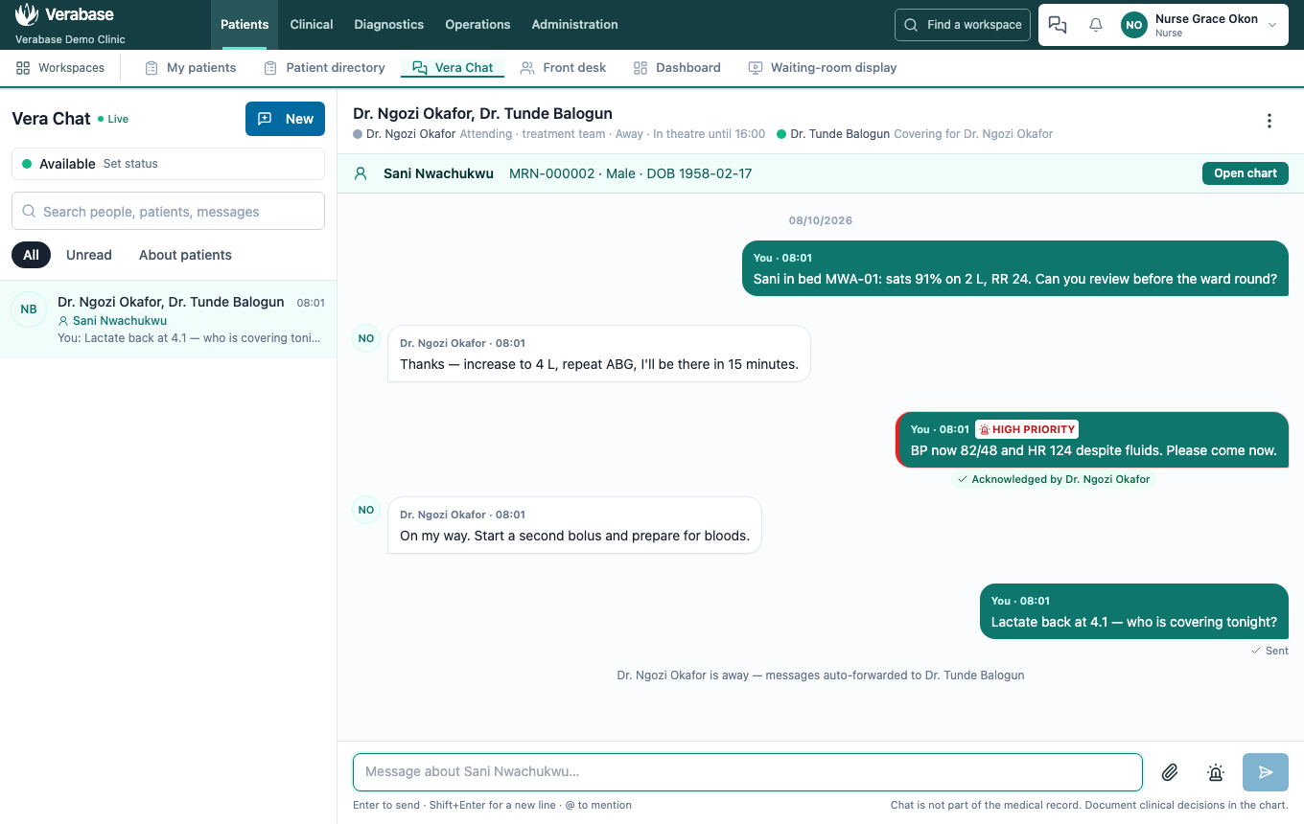Switch to My patients tab
The width and height of the screenshot is (1304, 824).
190,68
